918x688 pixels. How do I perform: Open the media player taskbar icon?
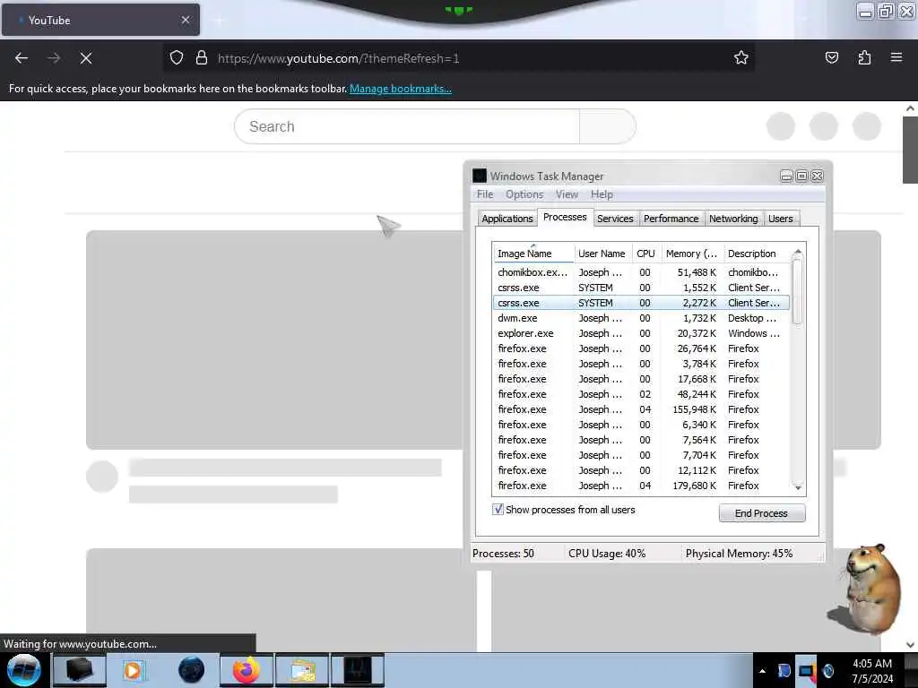point(134,670)
